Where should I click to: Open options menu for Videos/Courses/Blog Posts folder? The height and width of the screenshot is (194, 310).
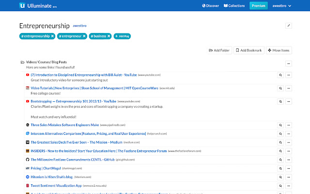[289, 63]
